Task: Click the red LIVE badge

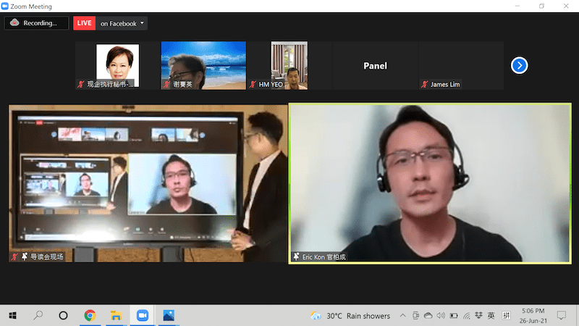Action: pyautogui.click(x=85, y=23)
